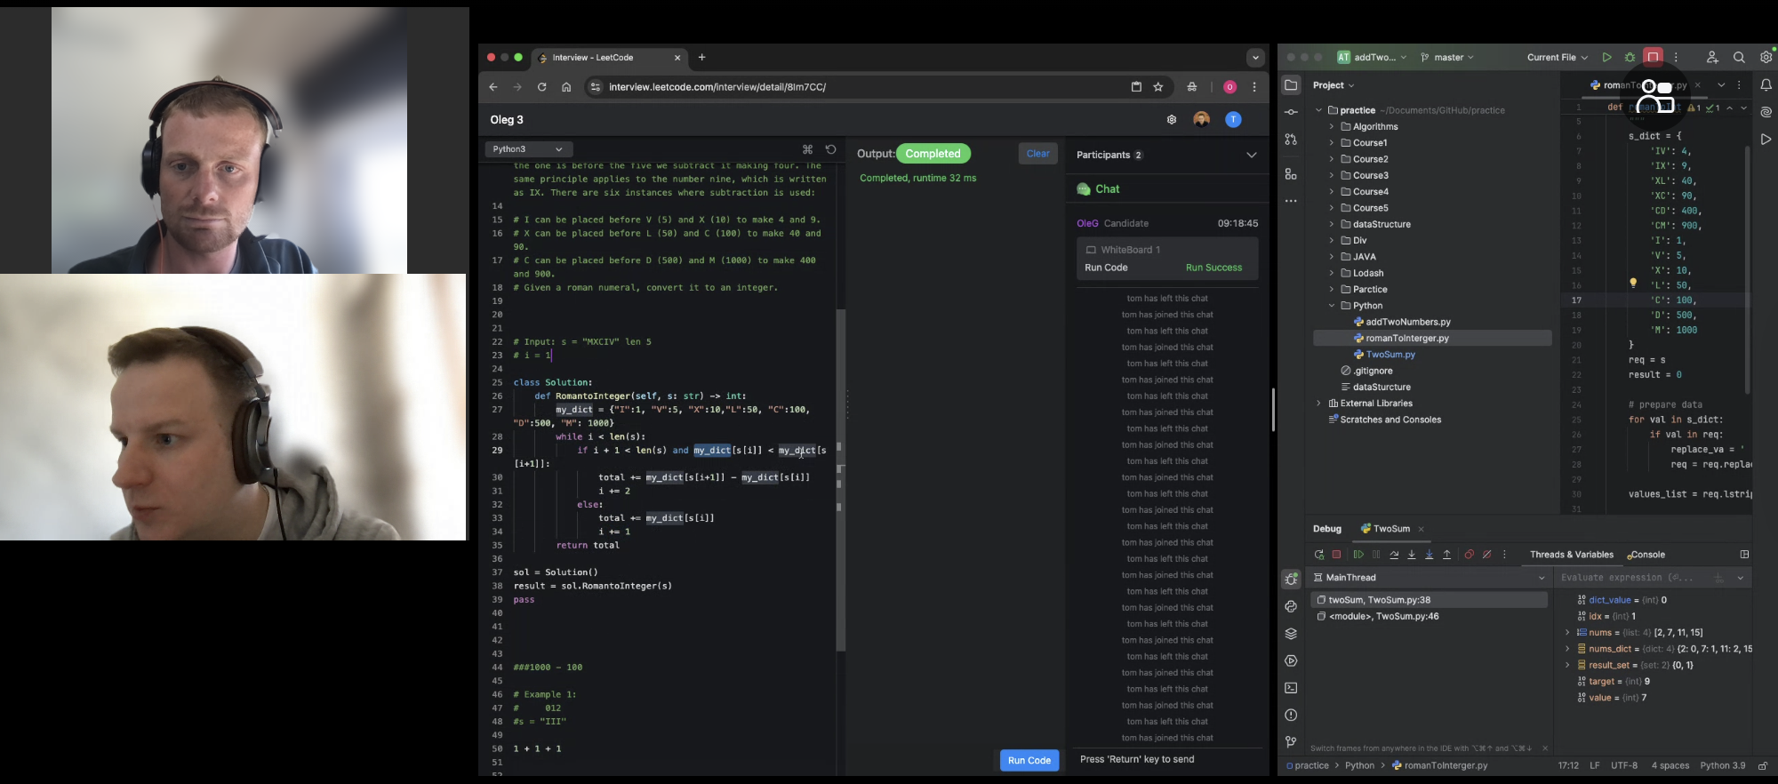Stop the debugger with the red square
This screenshot has width=1778, height=784.
click(1336, 555)
